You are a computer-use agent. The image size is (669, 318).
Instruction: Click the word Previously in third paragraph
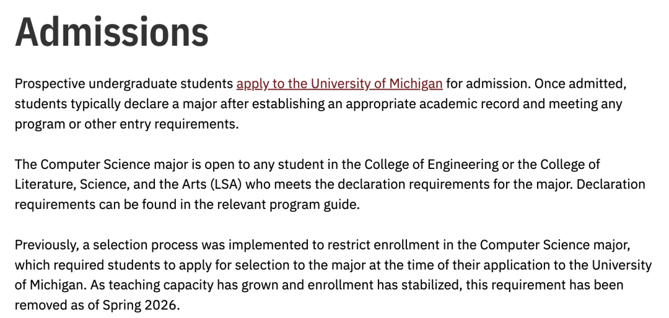(x=47, y=245)
